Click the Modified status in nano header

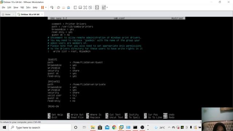pyautogui.click(x=177, y=18)
